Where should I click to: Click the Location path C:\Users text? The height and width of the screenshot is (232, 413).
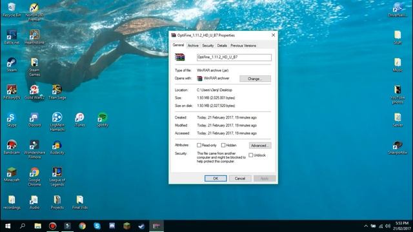(x=214, y=90)
